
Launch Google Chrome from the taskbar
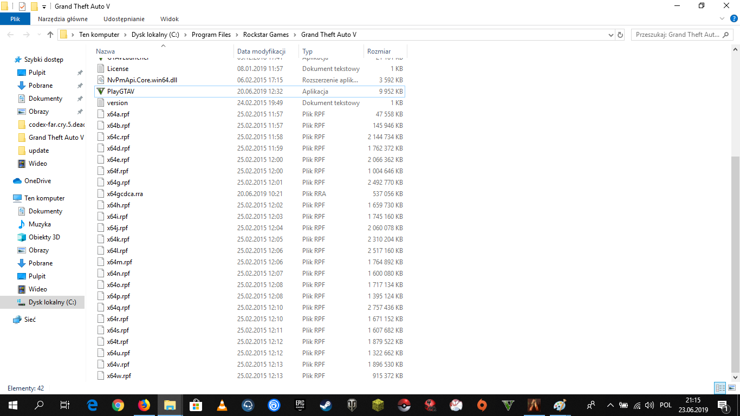pos(118,405)
